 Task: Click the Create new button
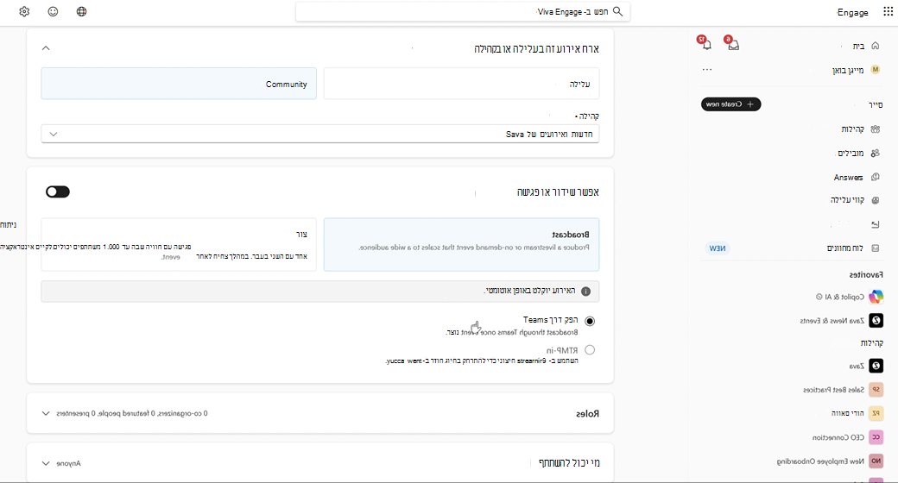pyautogui.click(x=730, y=104)
